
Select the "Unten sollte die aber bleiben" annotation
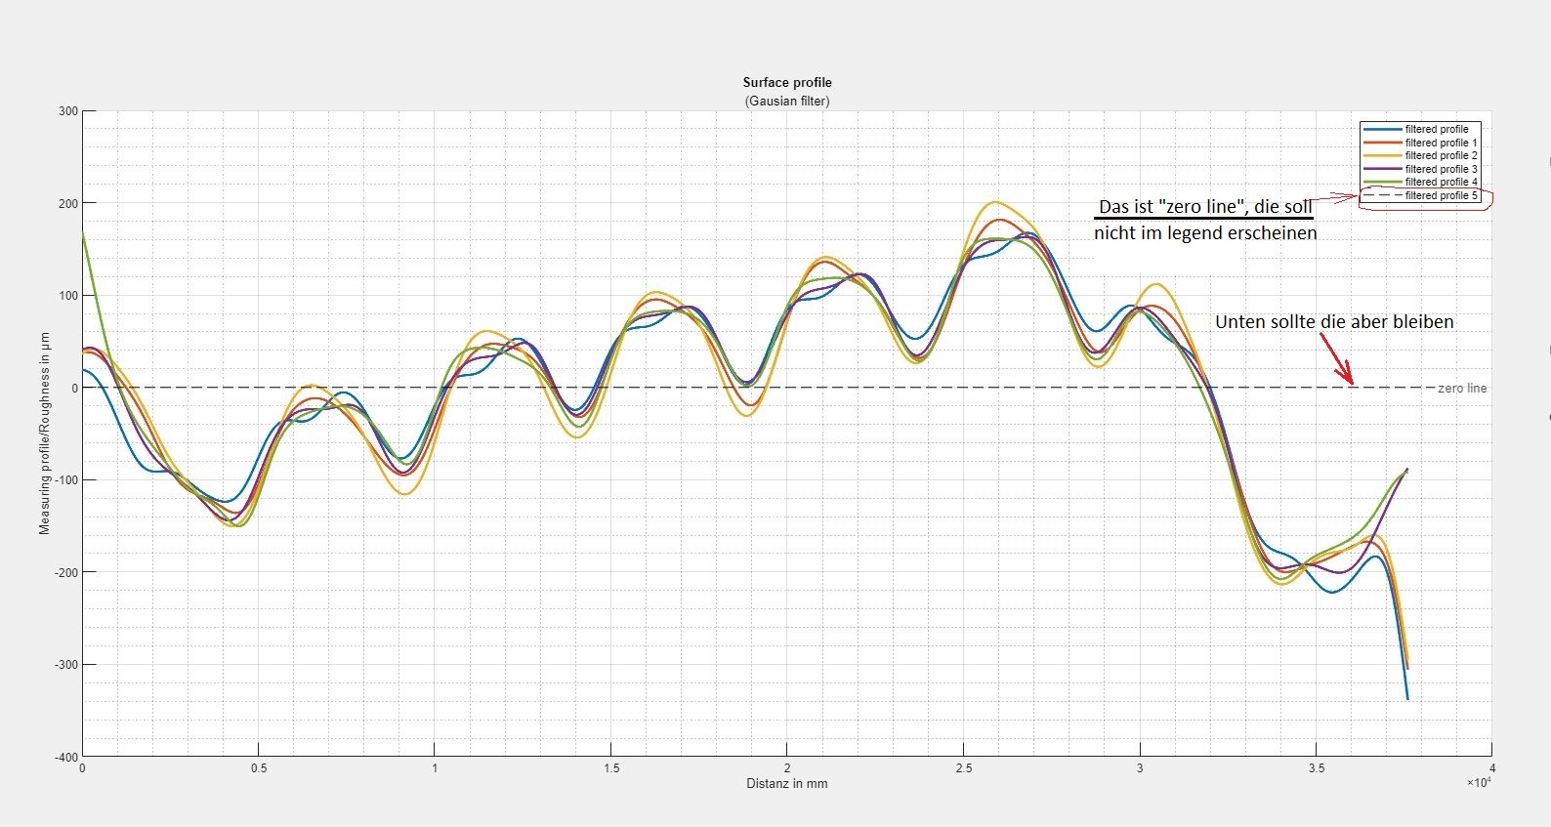[x=1333, y=322]
